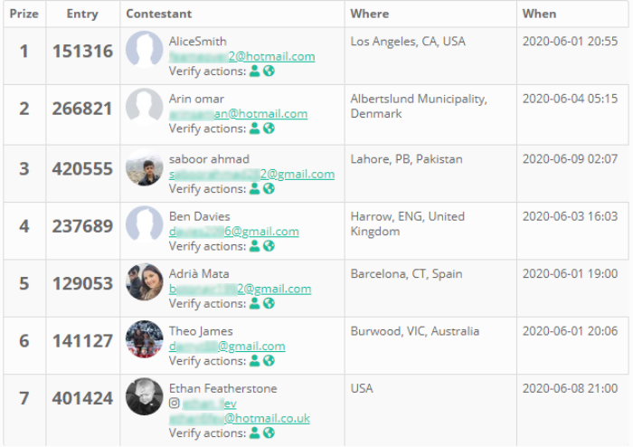Click the person verify icon for Theo James
633x447 pixels.
[x=255, y=361]
